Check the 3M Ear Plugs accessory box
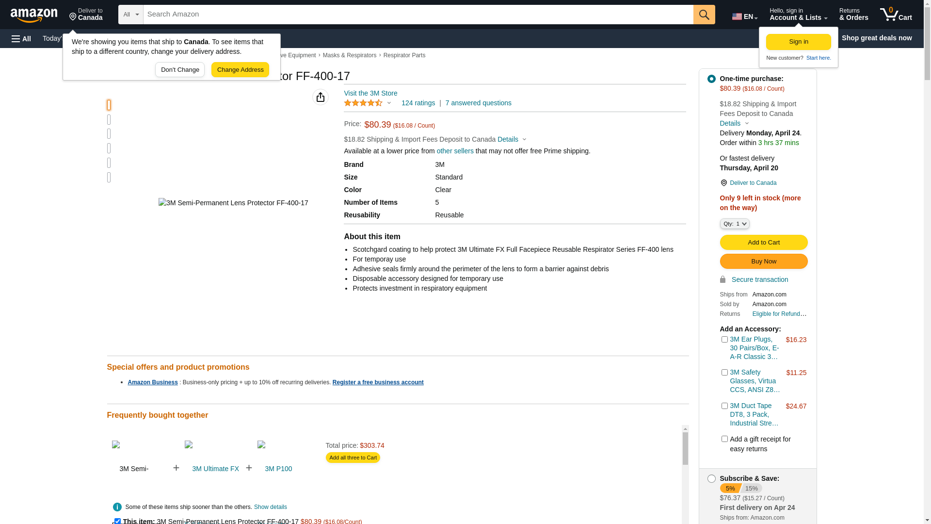This screenshot has width=931, height=524. coord(724,340)
